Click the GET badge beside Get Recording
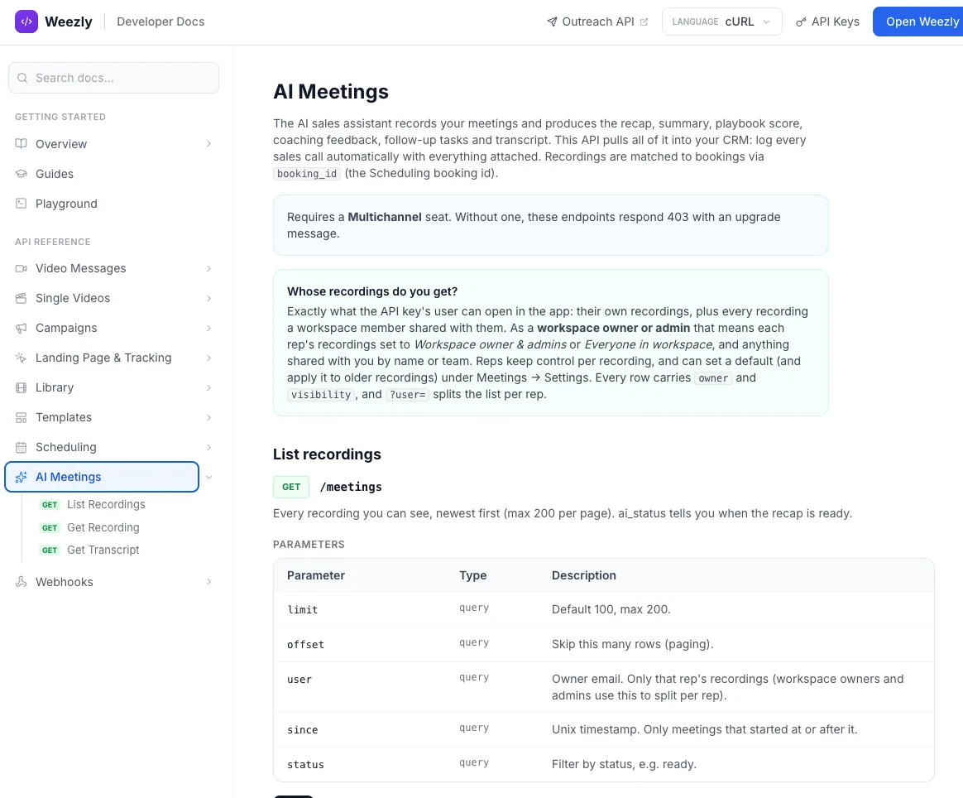 click(x=50, y=527)
